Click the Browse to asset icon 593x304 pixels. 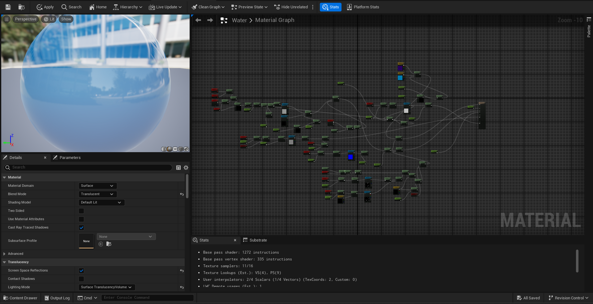pyautogui.click(x=21, y=7)
